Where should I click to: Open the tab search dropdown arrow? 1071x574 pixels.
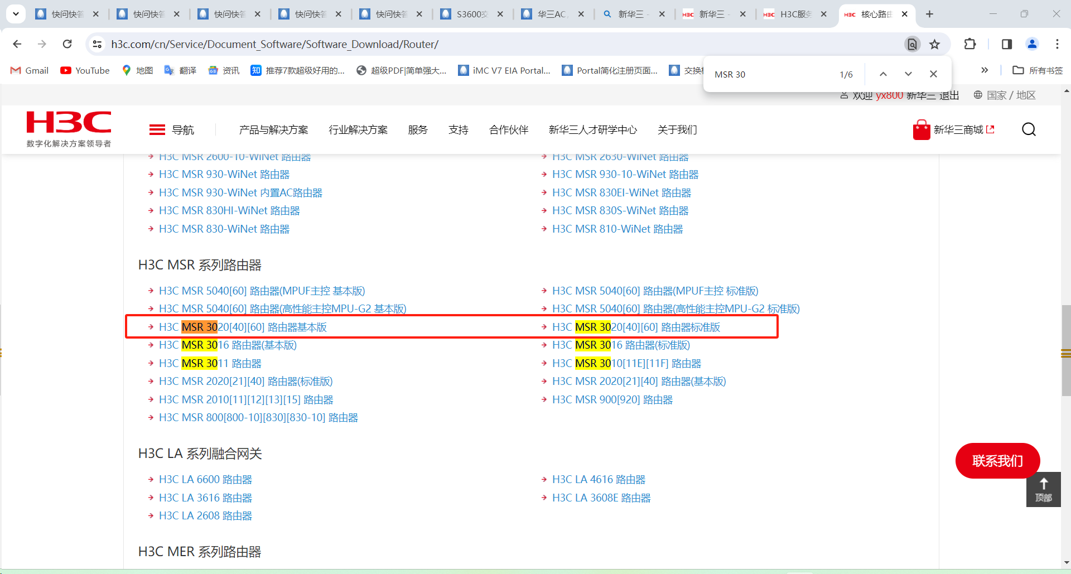16,14
